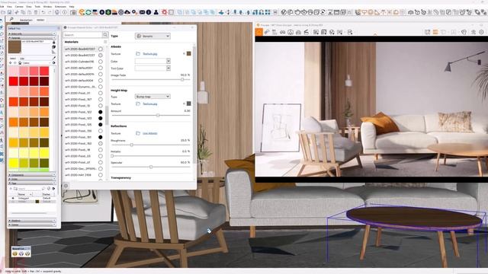Open the Height Map Type dropdown
The width and height of the screenshot is (488, 274).
tap(152, 97)
